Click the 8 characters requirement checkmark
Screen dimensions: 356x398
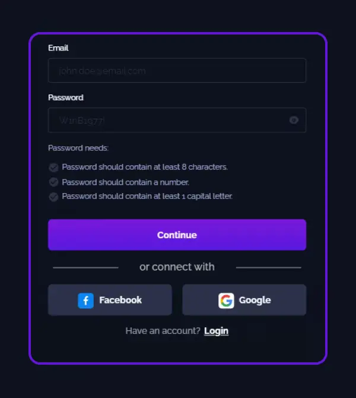pos(53,168)
